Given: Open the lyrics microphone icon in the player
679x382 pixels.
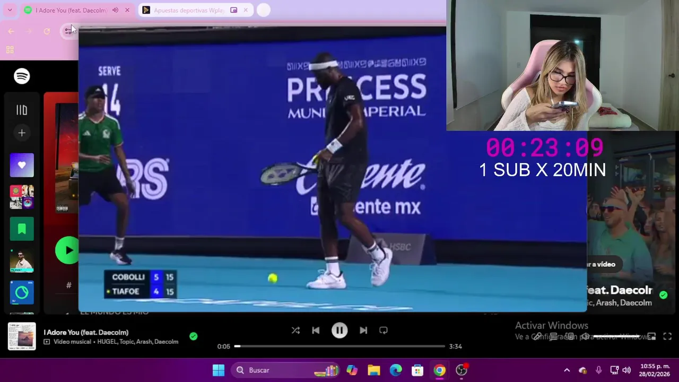Looking at the screenshot, I should 537,336.
